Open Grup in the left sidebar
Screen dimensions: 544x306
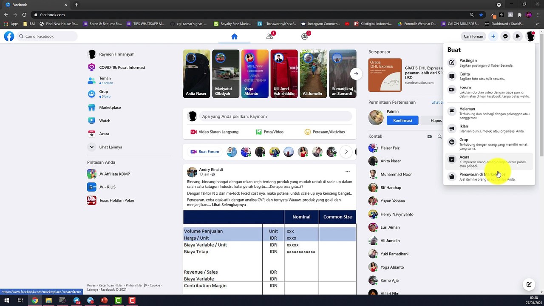[x=129, y=93]
